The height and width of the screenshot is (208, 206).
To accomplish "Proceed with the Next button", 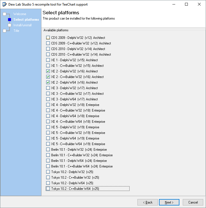I will (169, 202).
